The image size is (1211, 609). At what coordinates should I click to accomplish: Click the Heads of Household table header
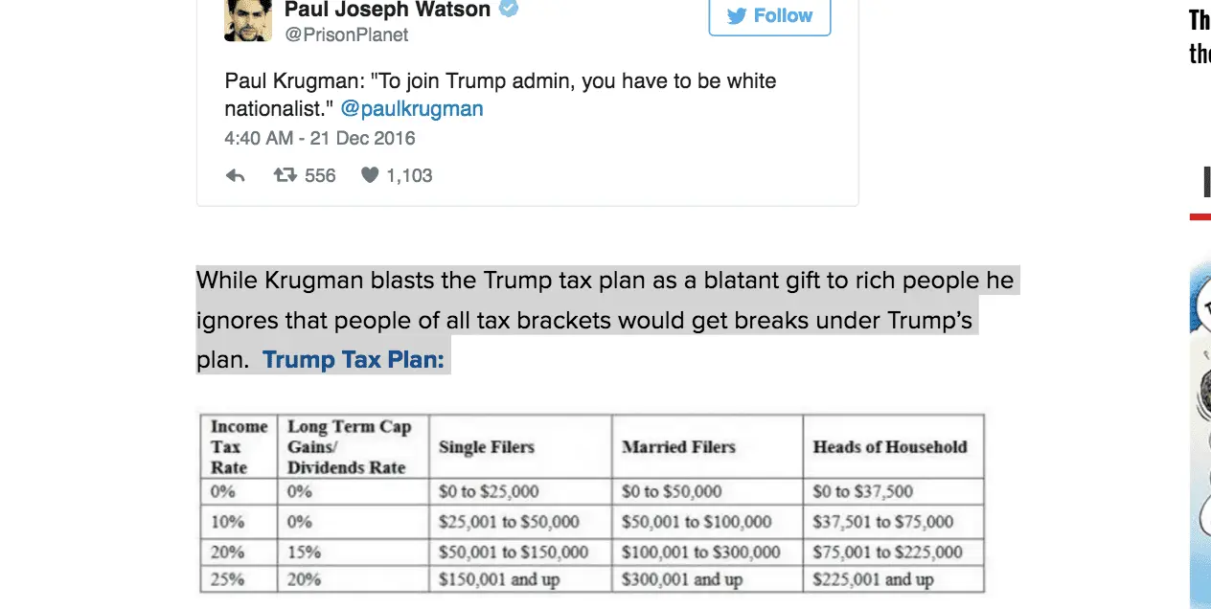click(x=890, y=446)
